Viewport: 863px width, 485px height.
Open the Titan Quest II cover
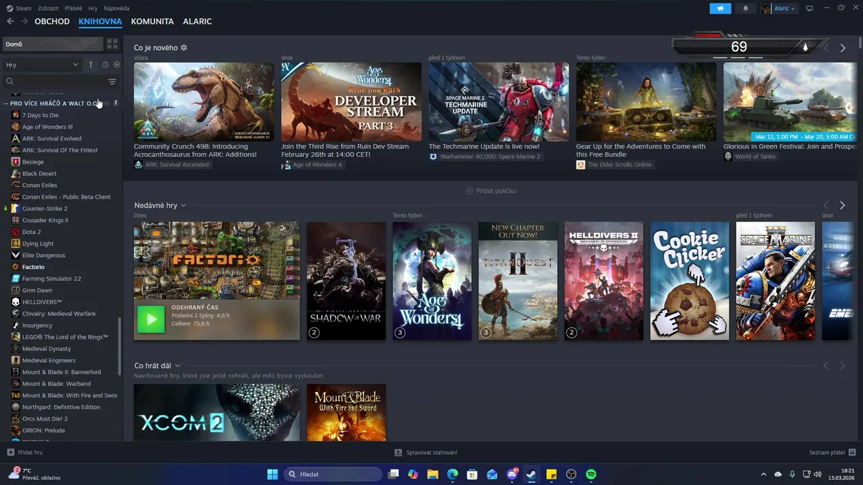(518, 281)
